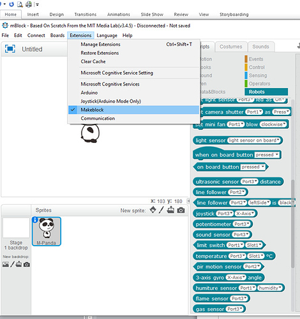Viewport: 300px width, 319px height.
Task: Open the M-Panda sprite info icon
Action: coord(35,220)
